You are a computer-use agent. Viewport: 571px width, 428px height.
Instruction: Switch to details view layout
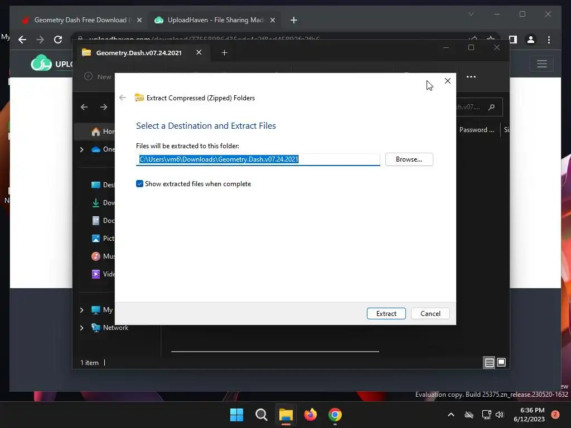489,362
